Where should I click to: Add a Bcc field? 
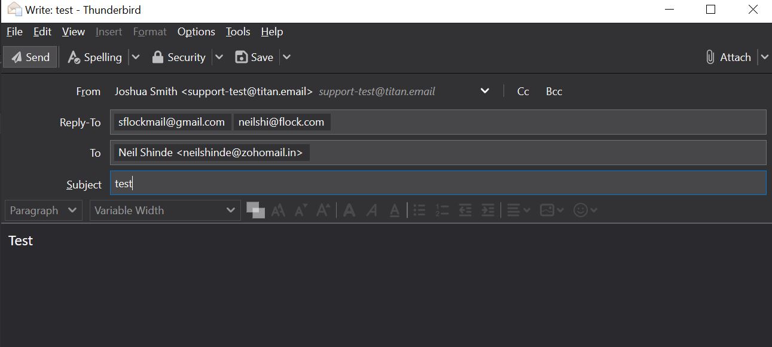554,92
